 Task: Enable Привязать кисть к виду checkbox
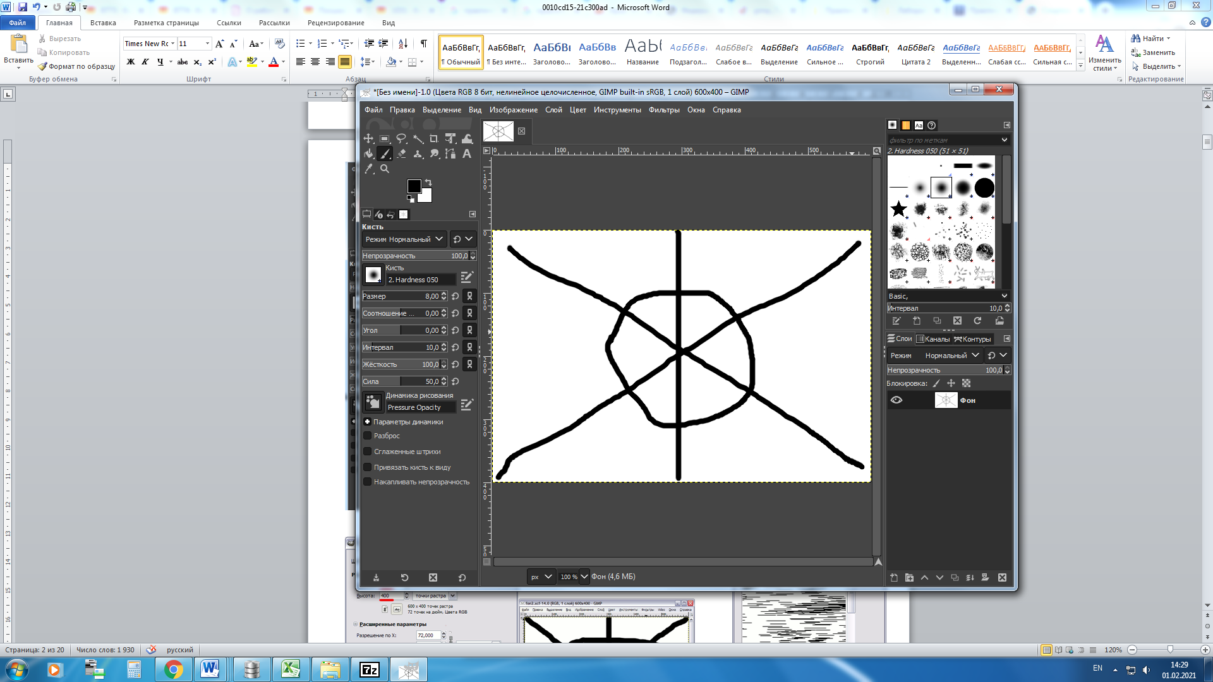point(367,467)
